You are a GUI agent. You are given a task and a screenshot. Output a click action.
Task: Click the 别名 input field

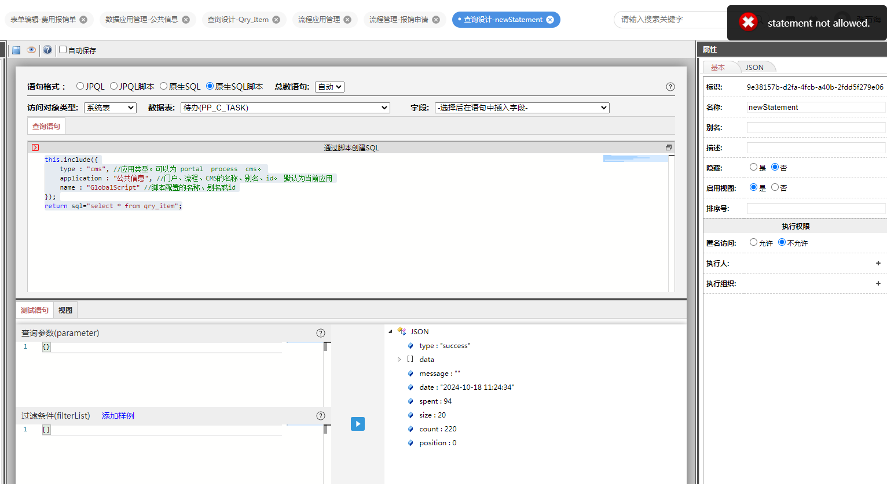[815, 127]
